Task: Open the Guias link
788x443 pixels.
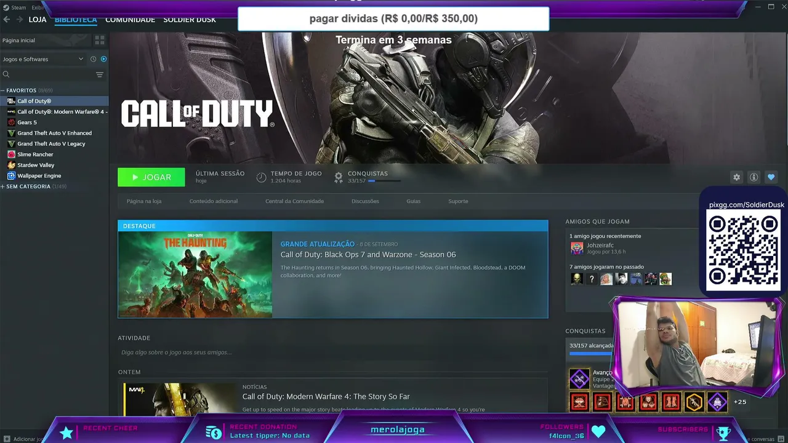Action: tap(414, 201)
